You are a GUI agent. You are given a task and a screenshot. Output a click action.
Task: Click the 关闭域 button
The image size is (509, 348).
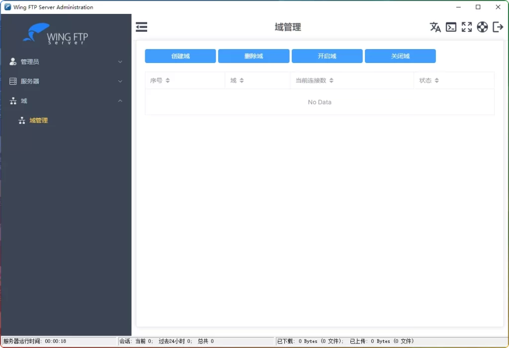click(400, 56)
